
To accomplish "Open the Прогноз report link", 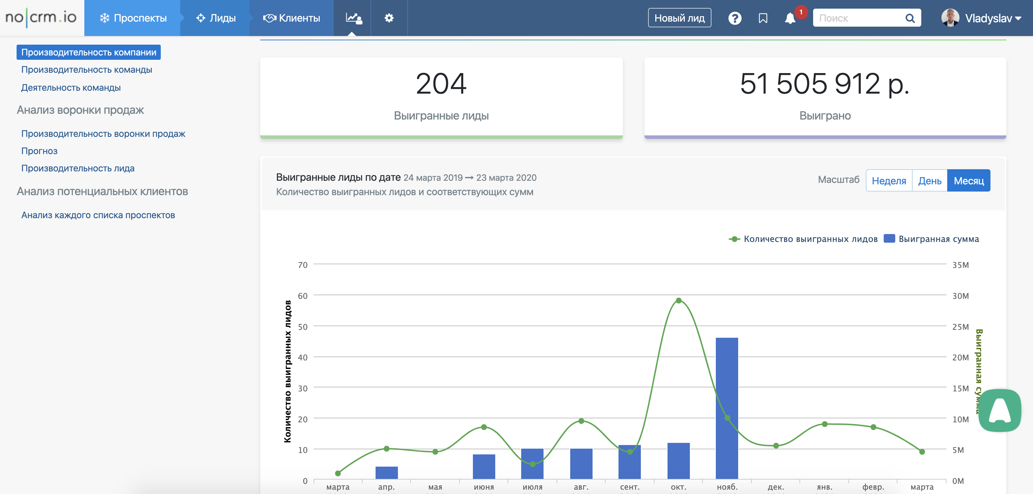I will (x=39, y=151).
